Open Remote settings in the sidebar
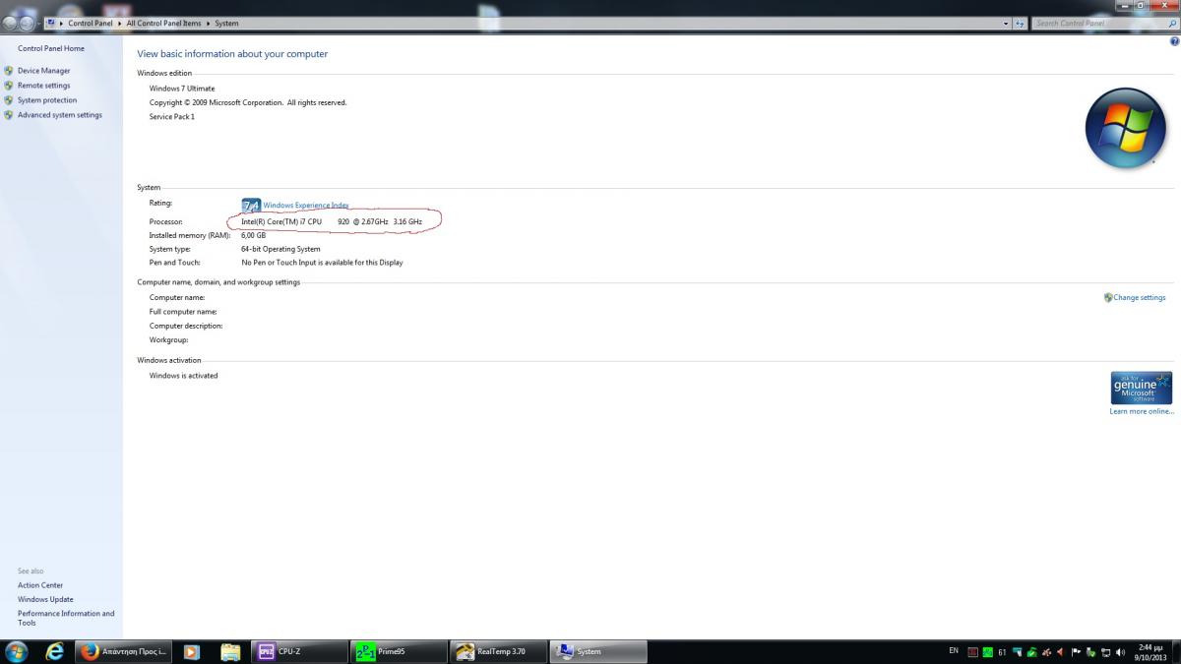Screen dimensions: 1181x664 43,86
